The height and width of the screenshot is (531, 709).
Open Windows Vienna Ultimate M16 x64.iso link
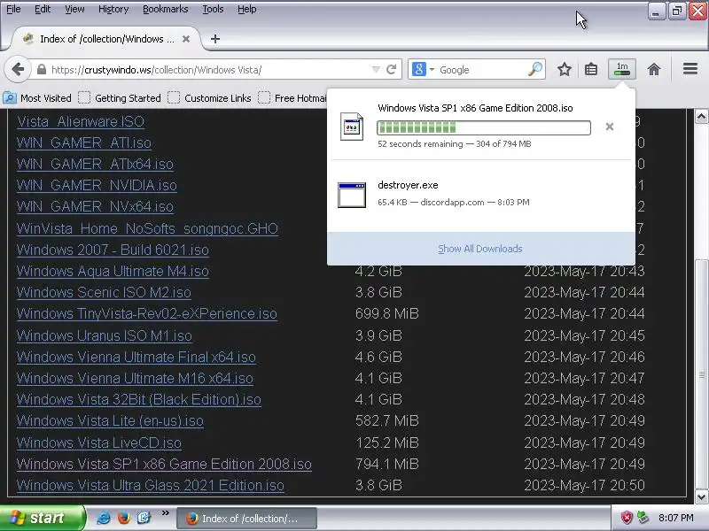pyautogui.click(x=135, y=378)
